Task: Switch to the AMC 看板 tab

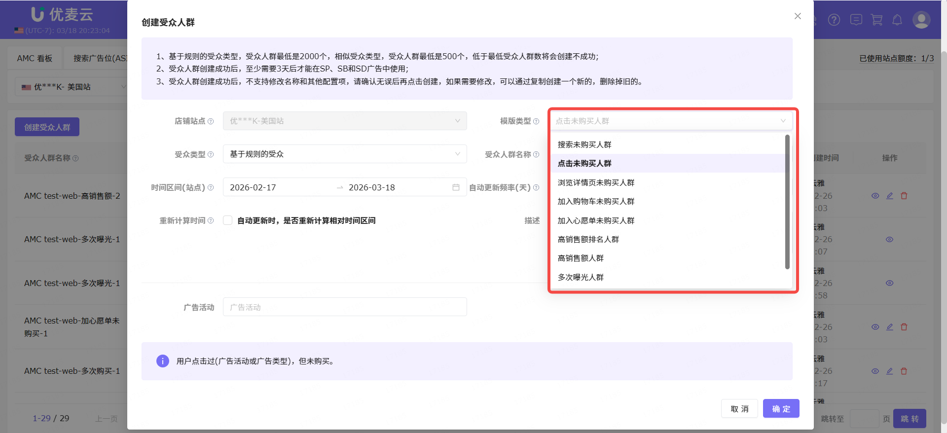Action: pyautogui.click(x=35, y=58)
